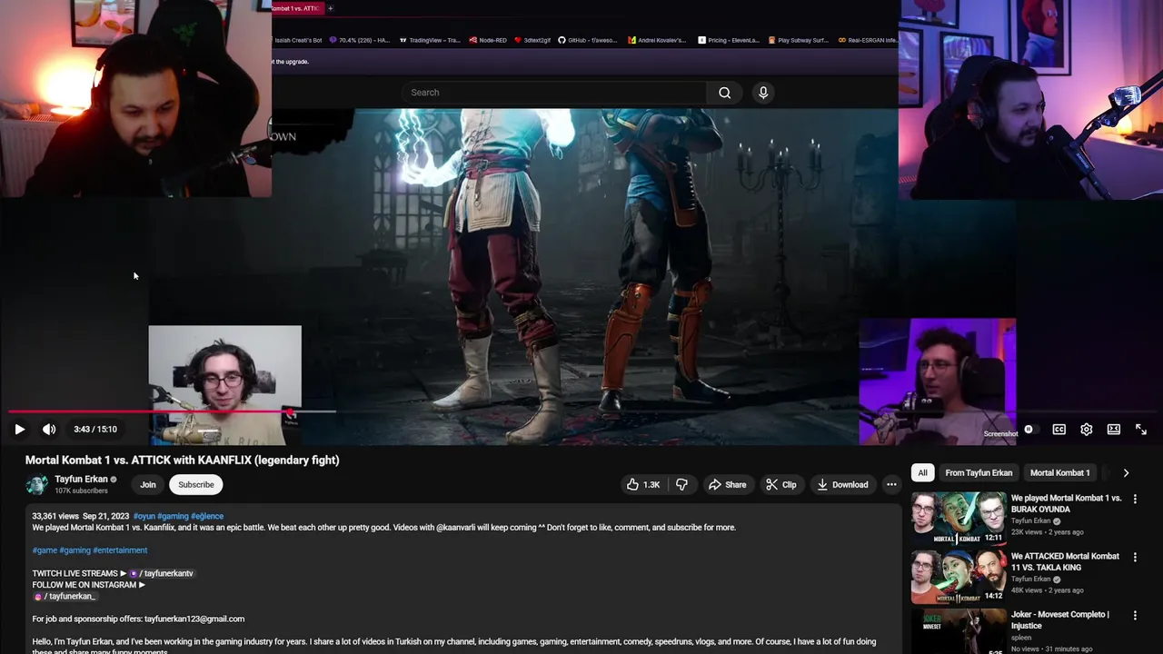The image size is (1163, 654).
Task: Seek on the red video progress bar
Action: click(150, 412)
